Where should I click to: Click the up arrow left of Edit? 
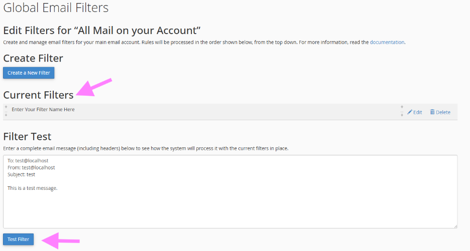(x=402, y=107)
